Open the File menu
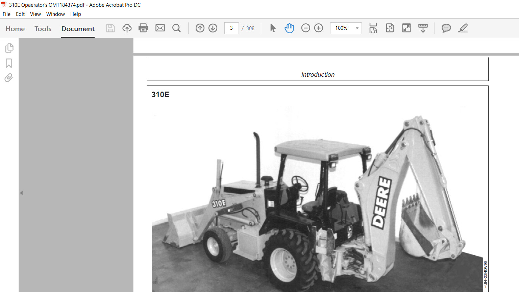This screenshot has height=292, width=519. coord(6,14)
